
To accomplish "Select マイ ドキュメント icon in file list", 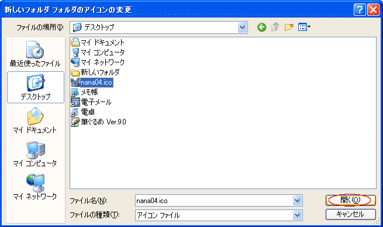I will [75, 43].
